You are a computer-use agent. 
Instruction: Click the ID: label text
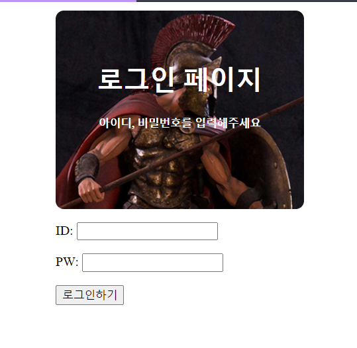[64, 231]
